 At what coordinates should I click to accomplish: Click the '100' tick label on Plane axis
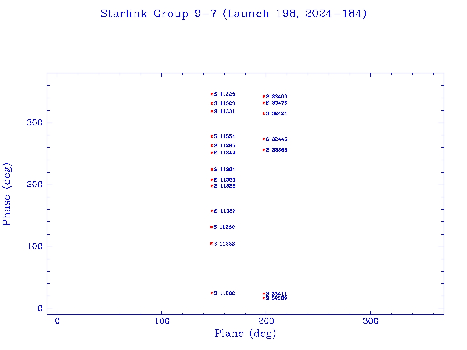pyautogui.click(x=162, y=321)
